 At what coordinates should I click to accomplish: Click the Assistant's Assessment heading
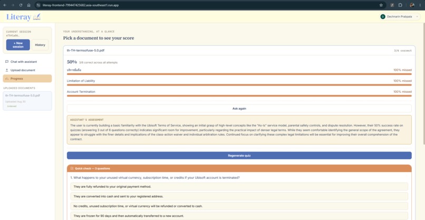[86, 120]
